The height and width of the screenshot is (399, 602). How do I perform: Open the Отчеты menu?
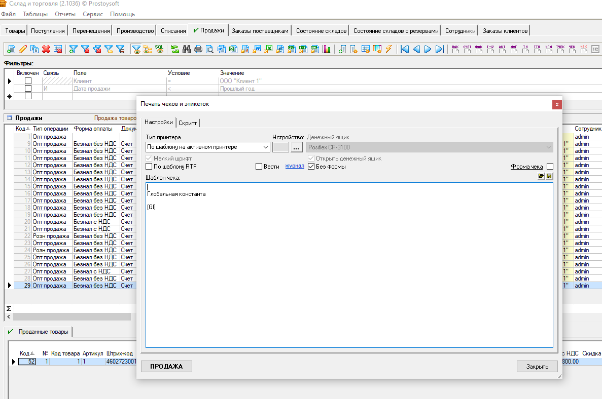(x=64, y=14)
